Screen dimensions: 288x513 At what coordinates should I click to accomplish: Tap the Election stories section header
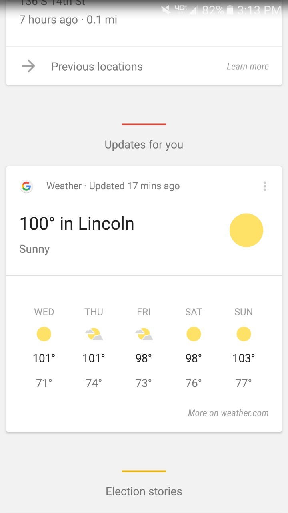[x=144, y=491]
